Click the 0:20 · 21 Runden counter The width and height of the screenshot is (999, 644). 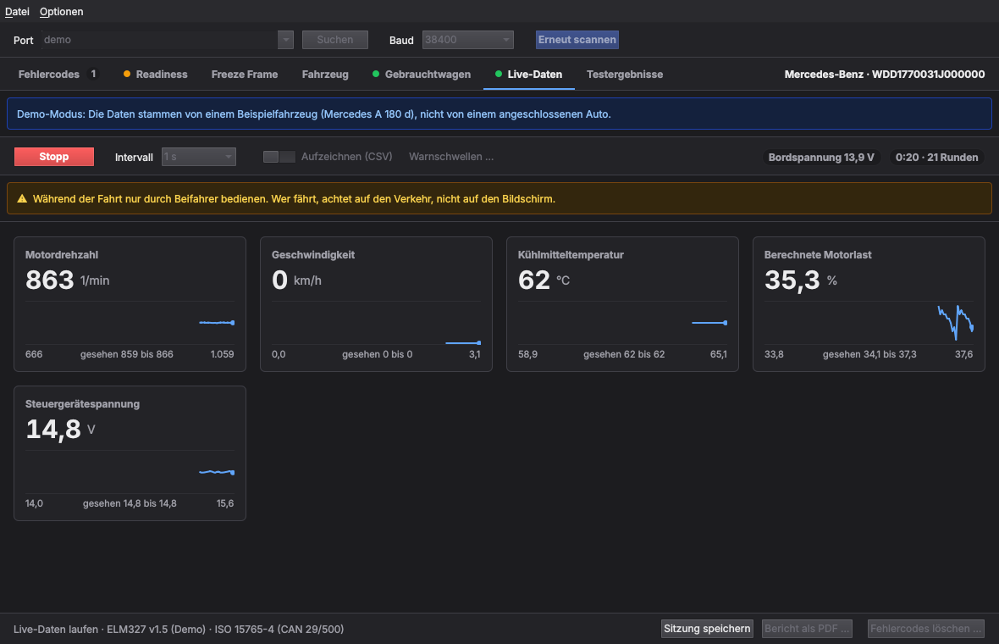(936, 158)
